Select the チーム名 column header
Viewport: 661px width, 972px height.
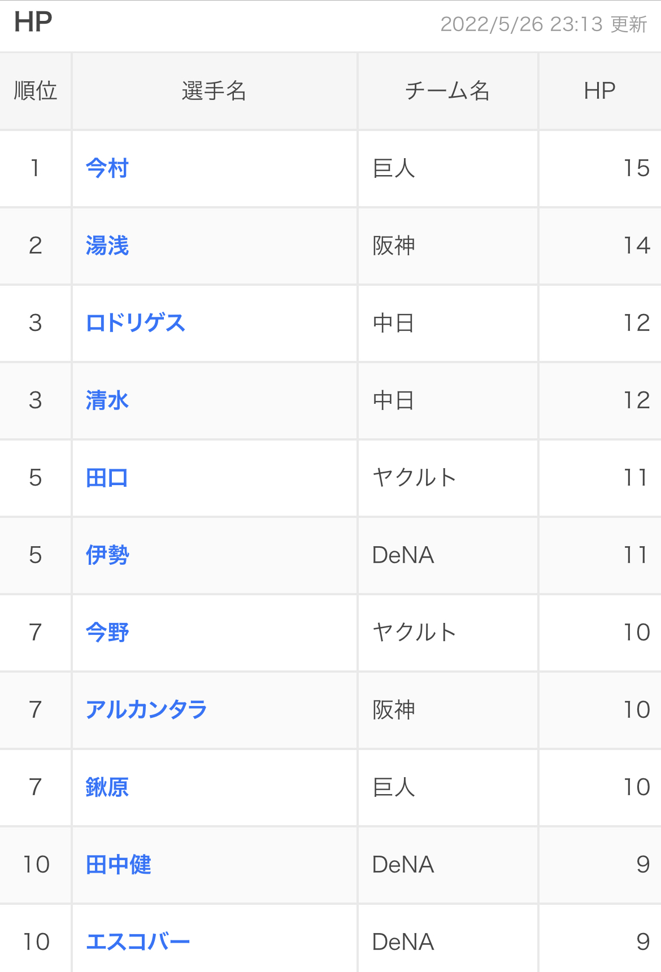click(447, 91)
